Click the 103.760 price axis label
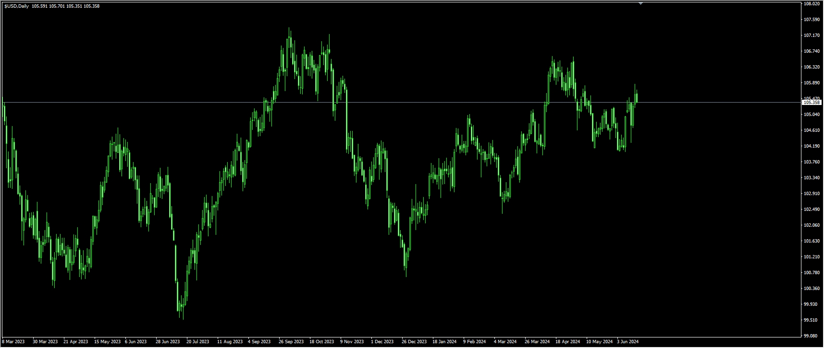Image resolution: width=824 pixels, height=348 pixels. click(812, 162)
